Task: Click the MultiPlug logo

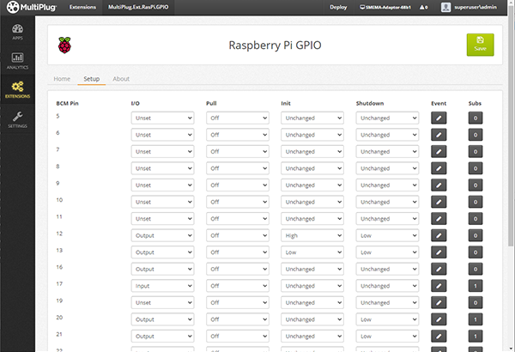Action: pyautogui.click(x=32, y=7)
